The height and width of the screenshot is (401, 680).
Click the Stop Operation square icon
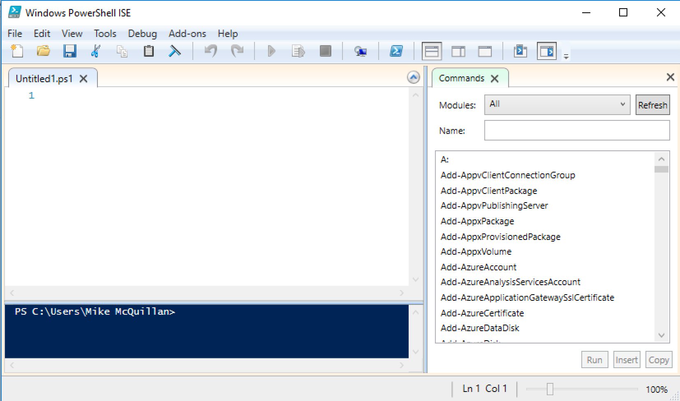tap(325, 51)
